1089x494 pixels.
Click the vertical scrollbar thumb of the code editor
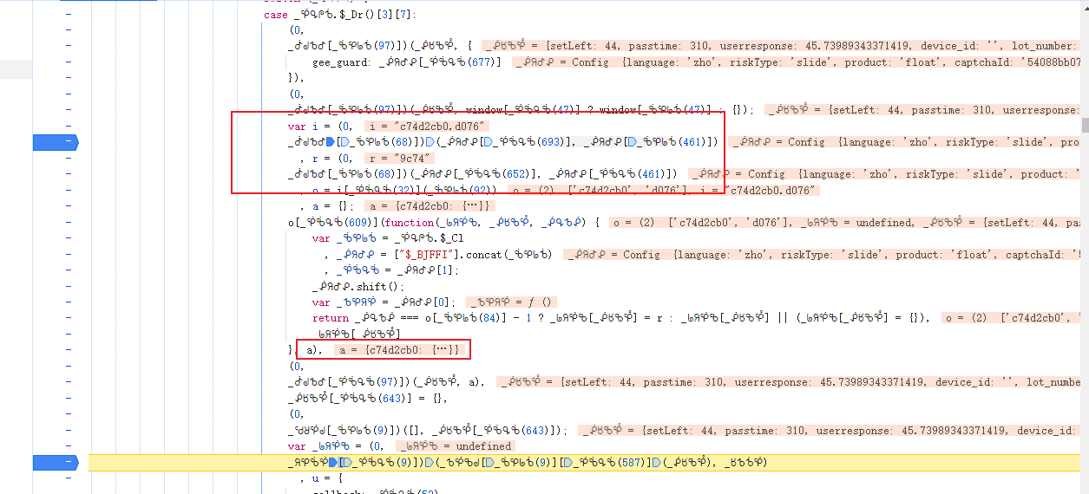[x=1084, y=125]
